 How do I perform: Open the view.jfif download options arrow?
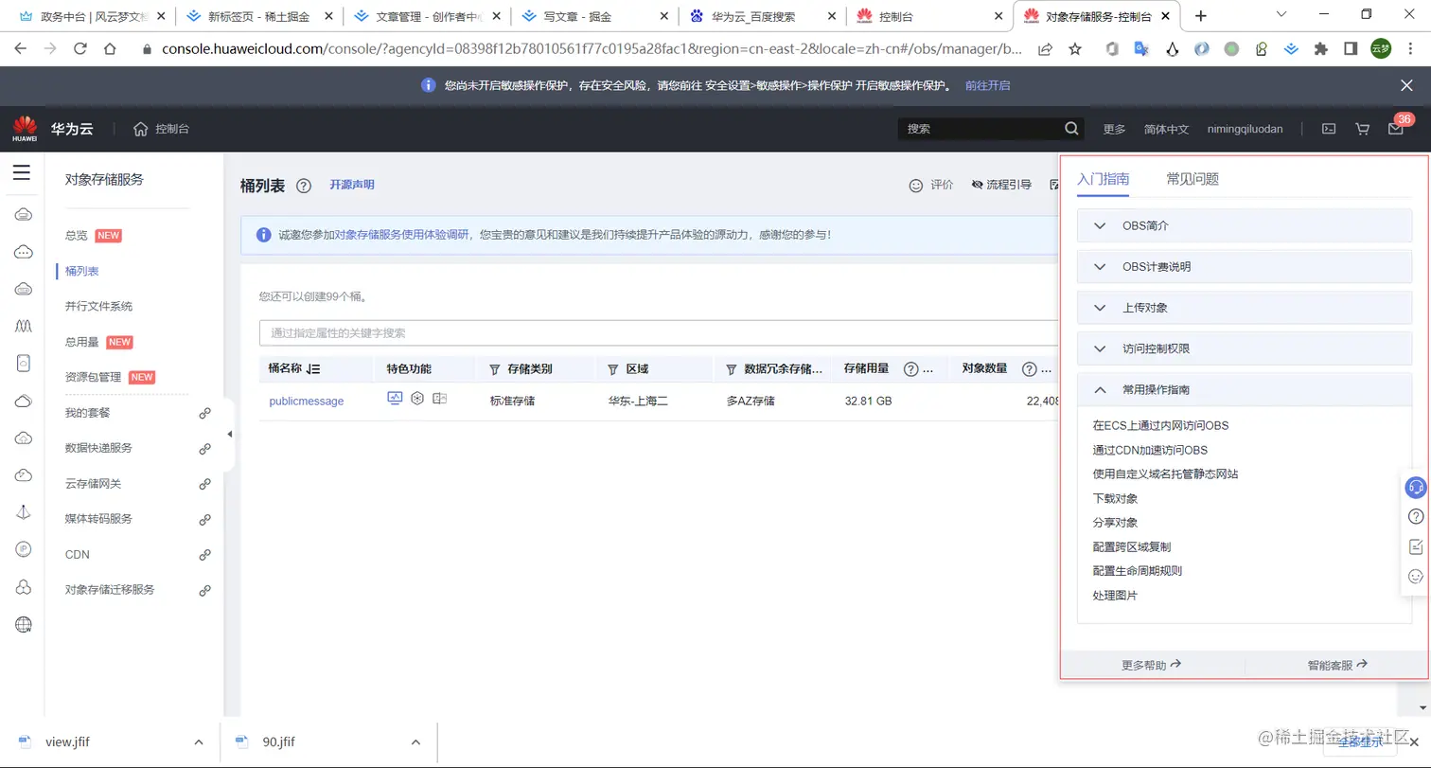pyautogui.click(x=198, y=741)
